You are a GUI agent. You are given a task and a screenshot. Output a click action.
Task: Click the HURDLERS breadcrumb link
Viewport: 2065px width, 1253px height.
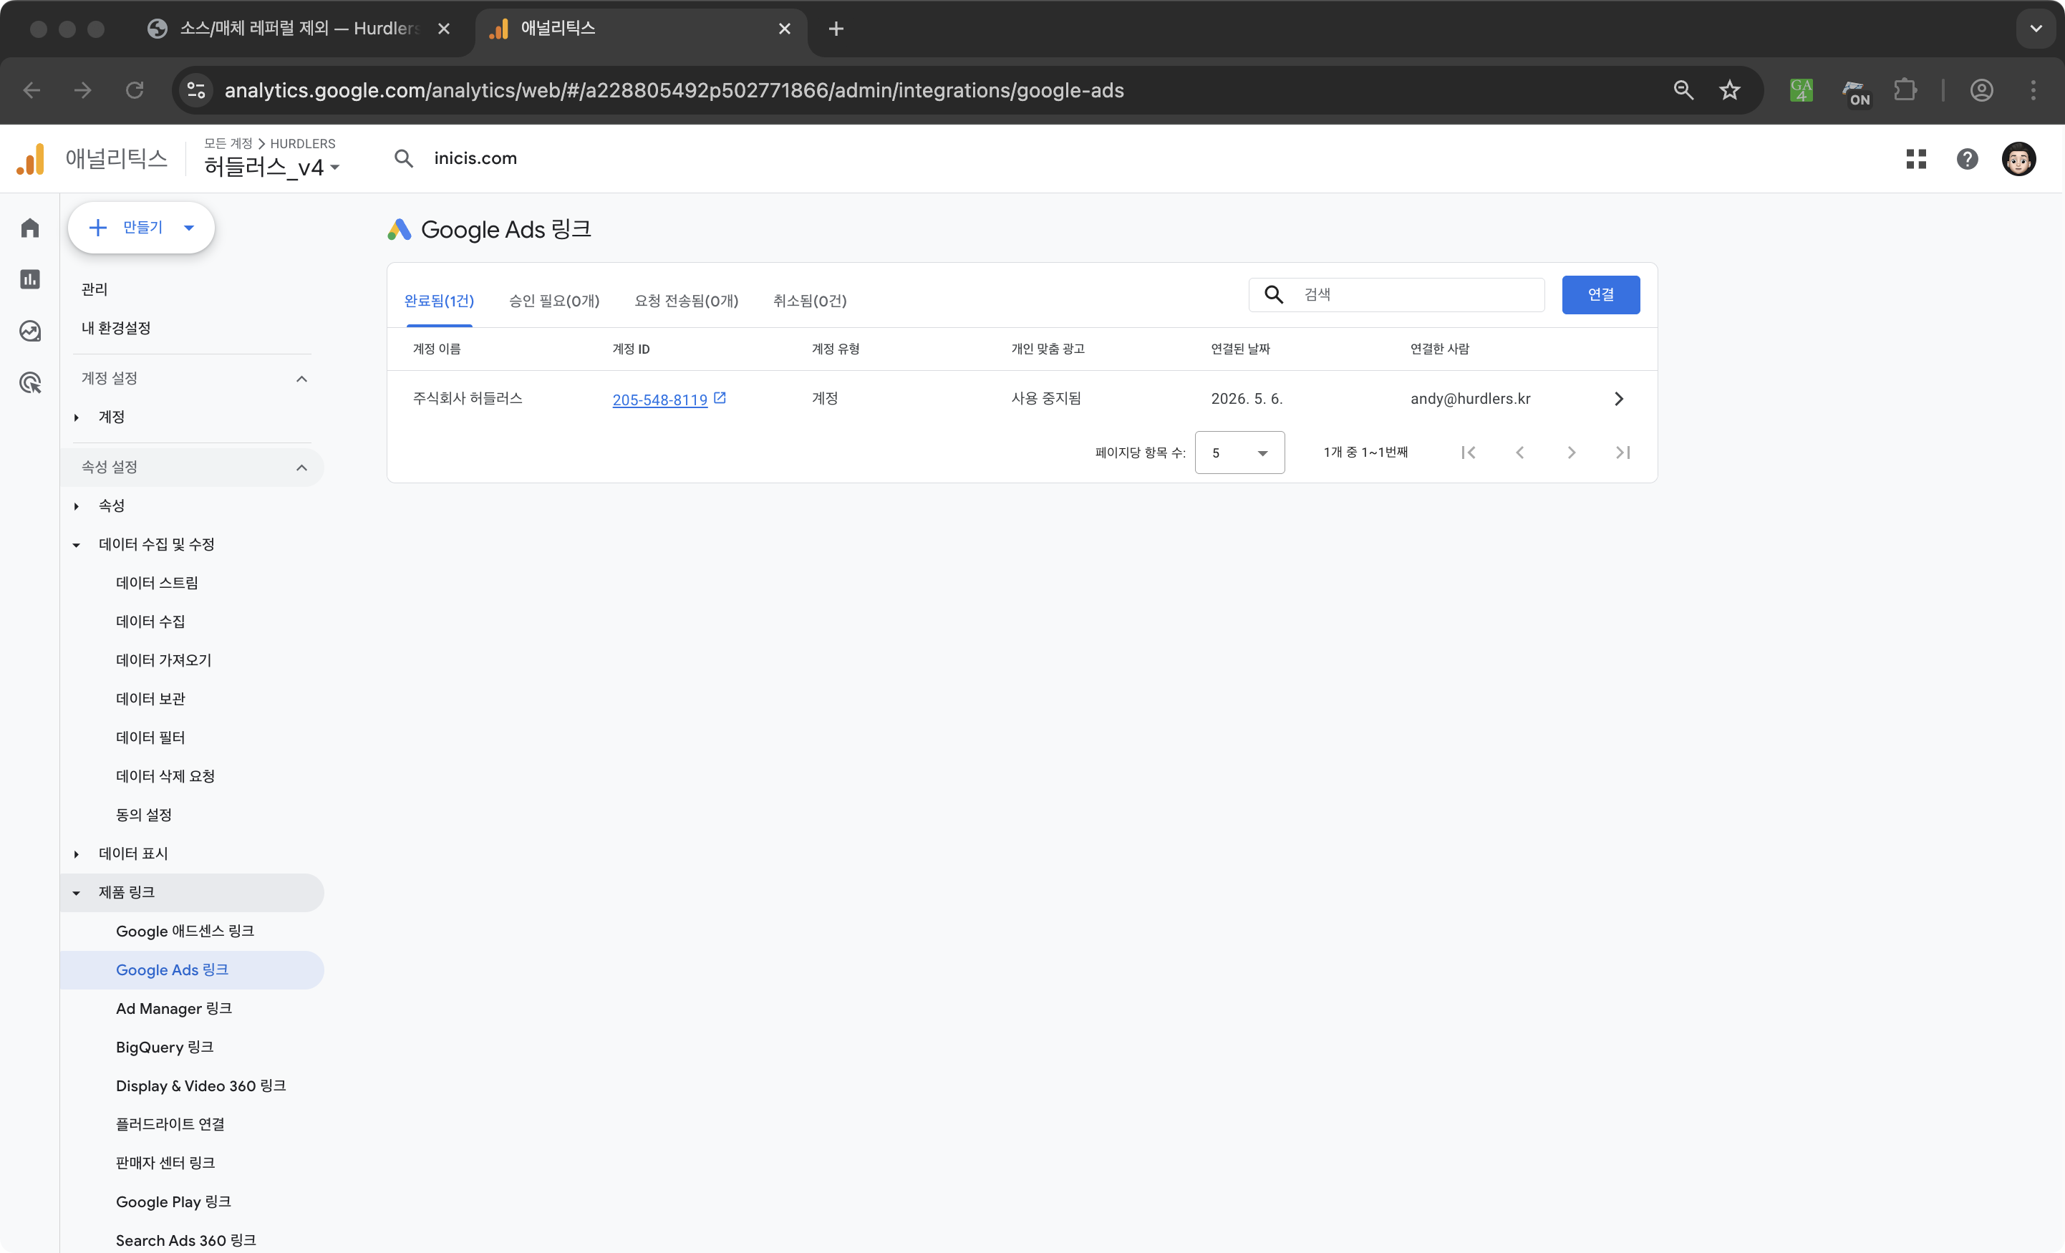[x=303, y=143]
